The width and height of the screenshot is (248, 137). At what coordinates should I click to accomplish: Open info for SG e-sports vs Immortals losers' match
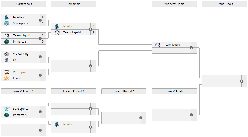pyautogui.click(x=40, y=112)
